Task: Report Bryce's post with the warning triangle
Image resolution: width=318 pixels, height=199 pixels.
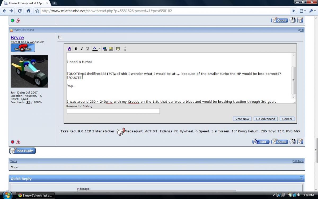Action: (x=18, y=142)
